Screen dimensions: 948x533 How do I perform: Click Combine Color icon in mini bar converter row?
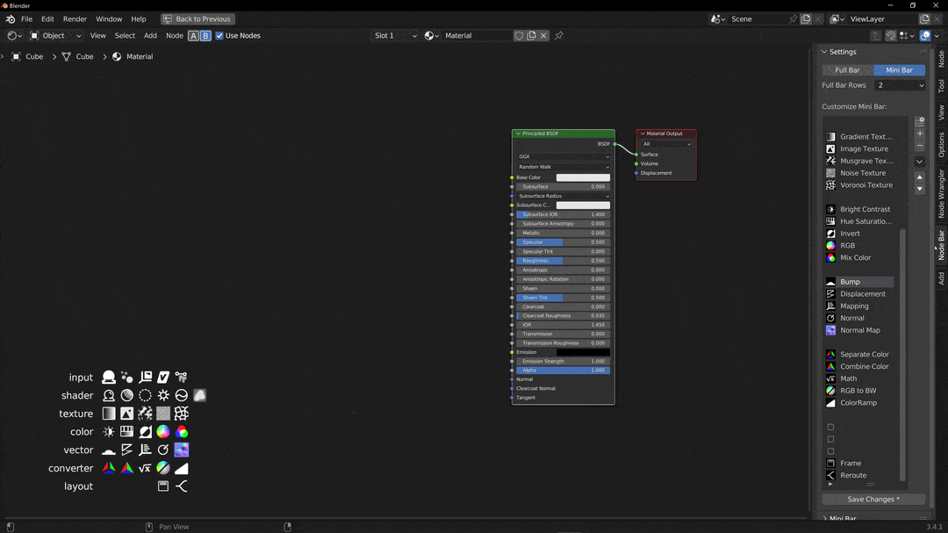pos(127,468)
